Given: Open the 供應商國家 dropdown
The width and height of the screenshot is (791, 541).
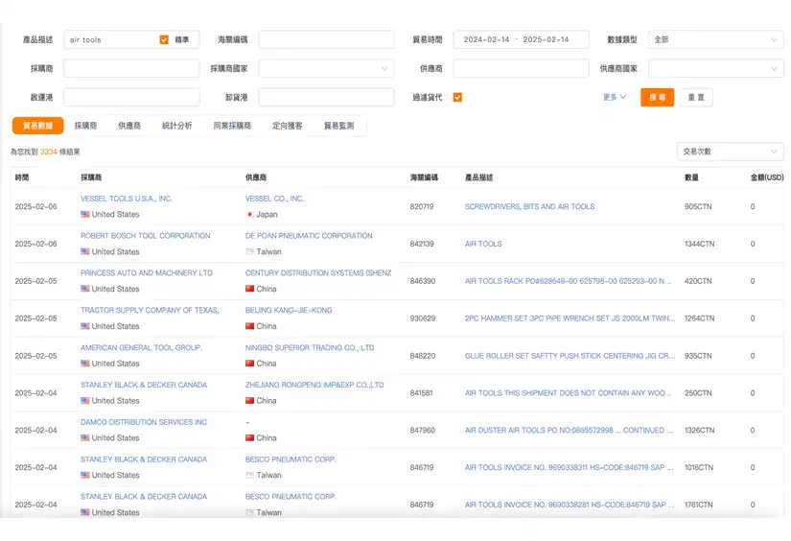Looking at the screenshot, I should tap(716, 69).
